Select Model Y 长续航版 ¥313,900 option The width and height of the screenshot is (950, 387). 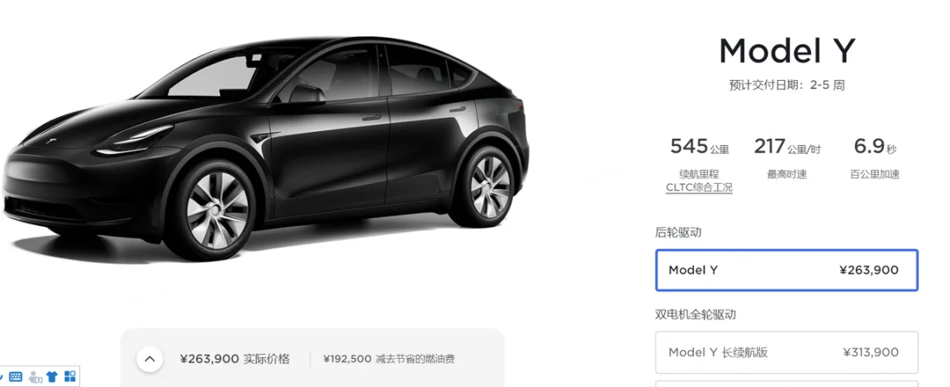pos(786,352)
